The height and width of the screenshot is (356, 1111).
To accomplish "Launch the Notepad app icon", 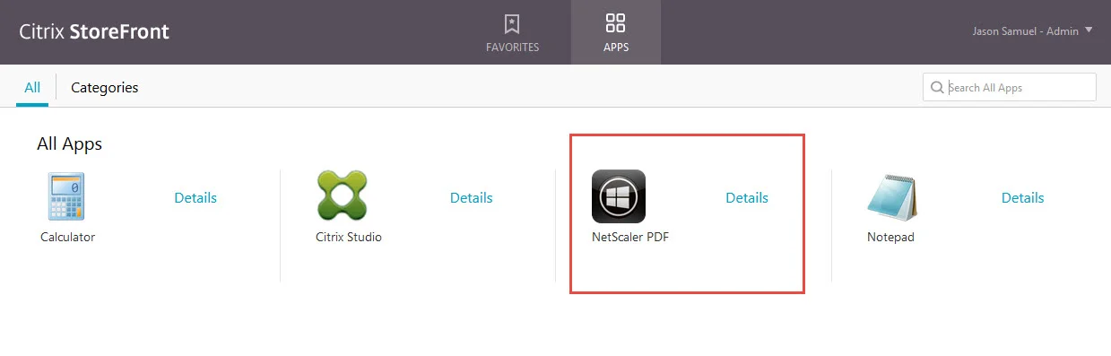I will (892, 196).
